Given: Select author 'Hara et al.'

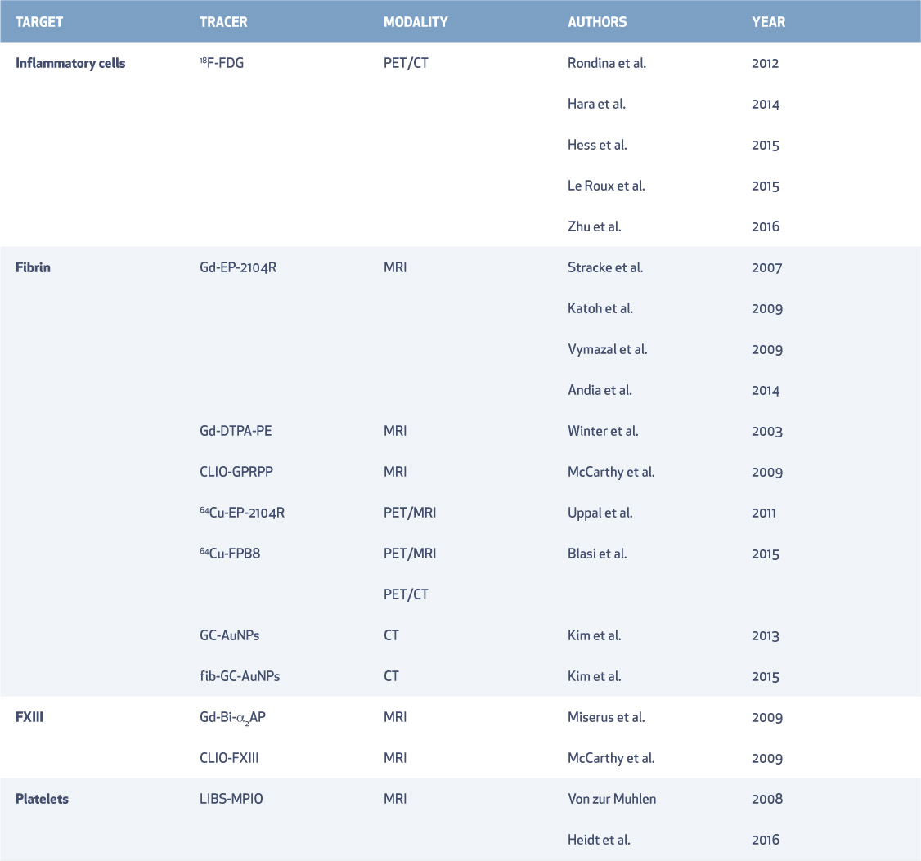Looking at the screenshot, I should (x=597, y=104).
